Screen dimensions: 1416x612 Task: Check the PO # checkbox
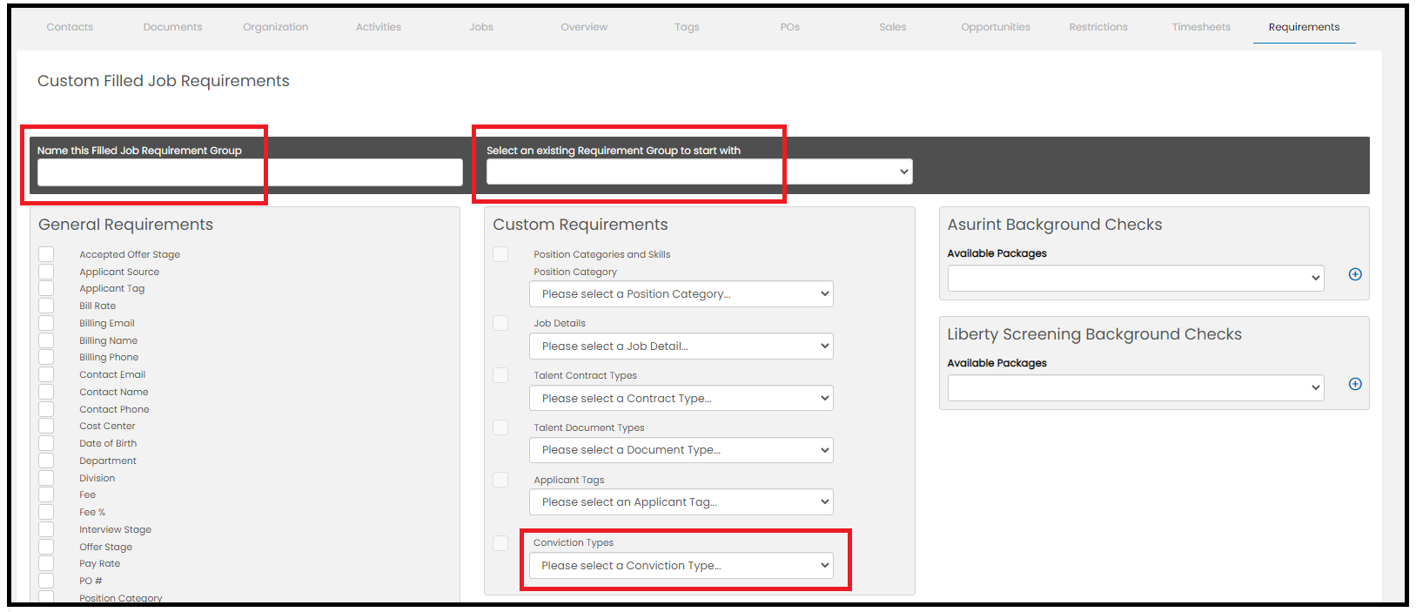tap(46, 581)
